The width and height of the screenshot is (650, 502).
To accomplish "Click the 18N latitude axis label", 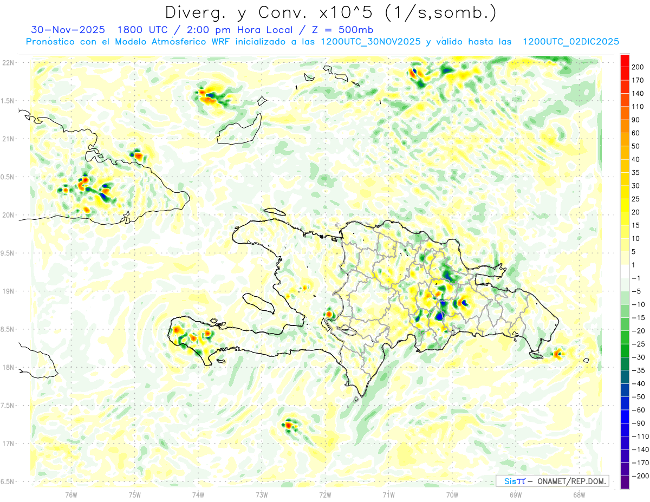I will (x=9, y=367).
